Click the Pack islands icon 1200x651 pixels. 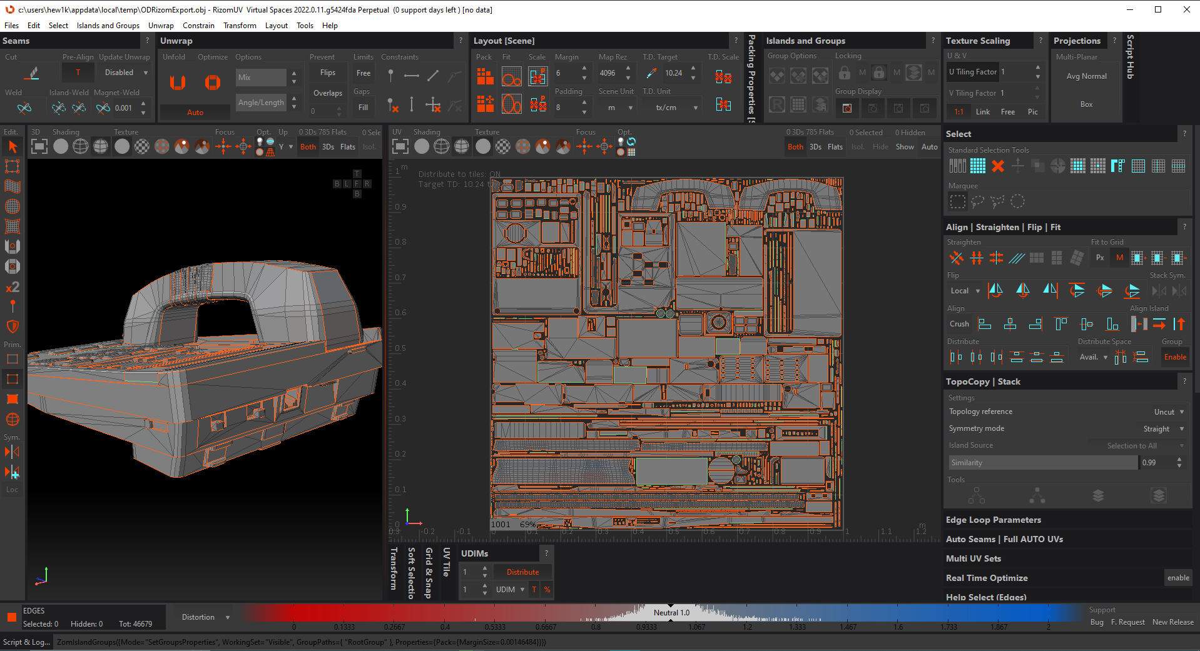[x=485, y=76]
